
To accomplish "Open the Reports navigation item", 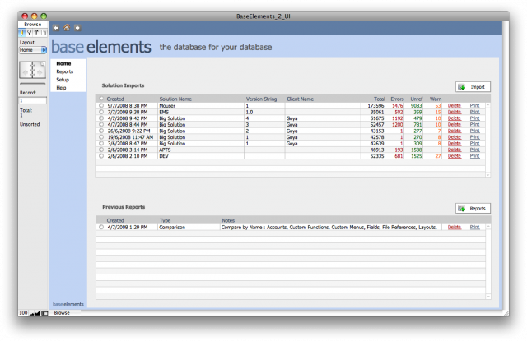I will click(64, 71).
